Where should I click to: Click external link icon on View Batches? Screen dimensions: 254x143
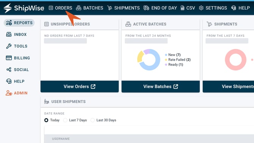176,86
